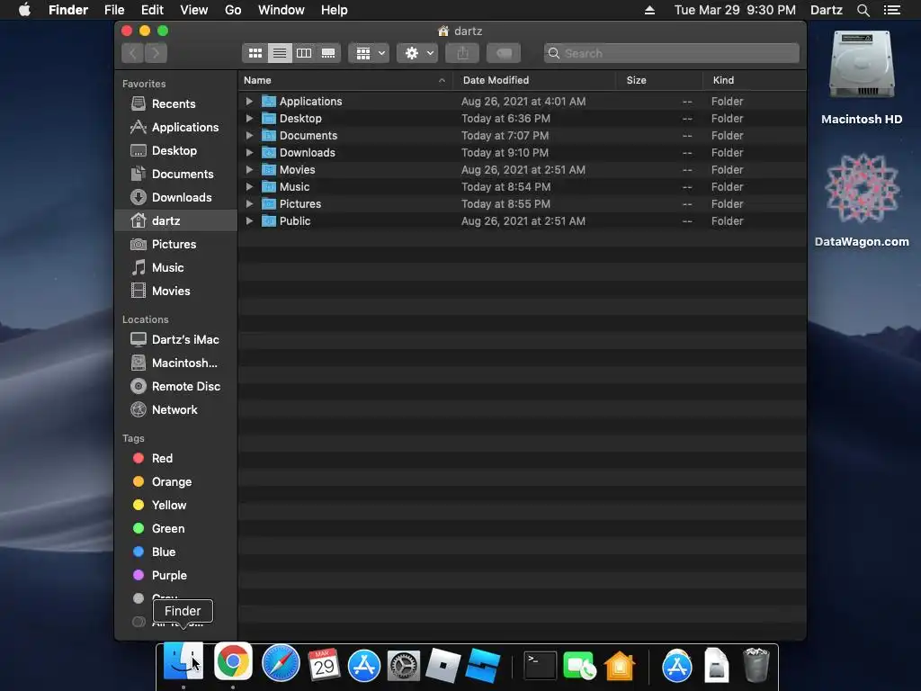Expand the Downloads folder disclosure triangle
Viewport: 921px width, 691px height.
point(249,152)
